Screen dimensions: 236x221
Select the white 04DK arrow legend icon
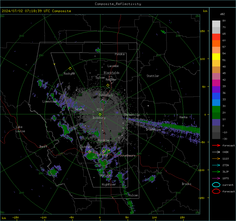[216, 152]
